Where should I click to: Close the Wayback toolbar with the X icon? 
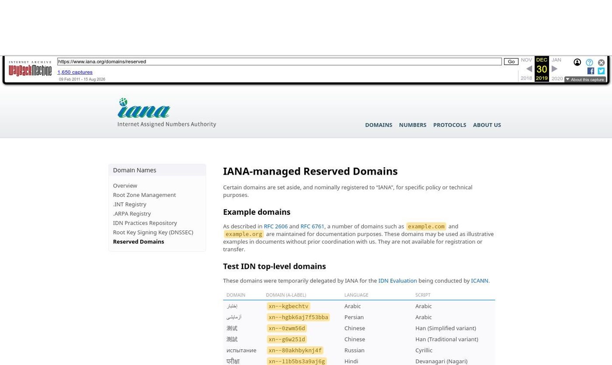click(601, 62)
